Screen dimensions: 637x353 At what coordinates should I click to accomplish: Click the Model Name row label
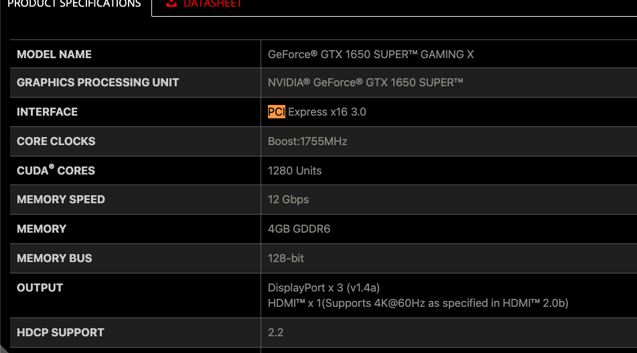(x=54, y=54)
